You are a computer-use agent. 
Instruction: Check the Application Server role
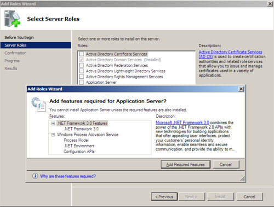(82, 82)
